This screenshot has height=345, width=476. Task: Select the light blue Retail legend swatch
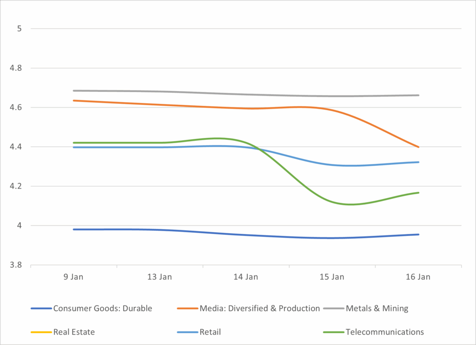point(187,332)
